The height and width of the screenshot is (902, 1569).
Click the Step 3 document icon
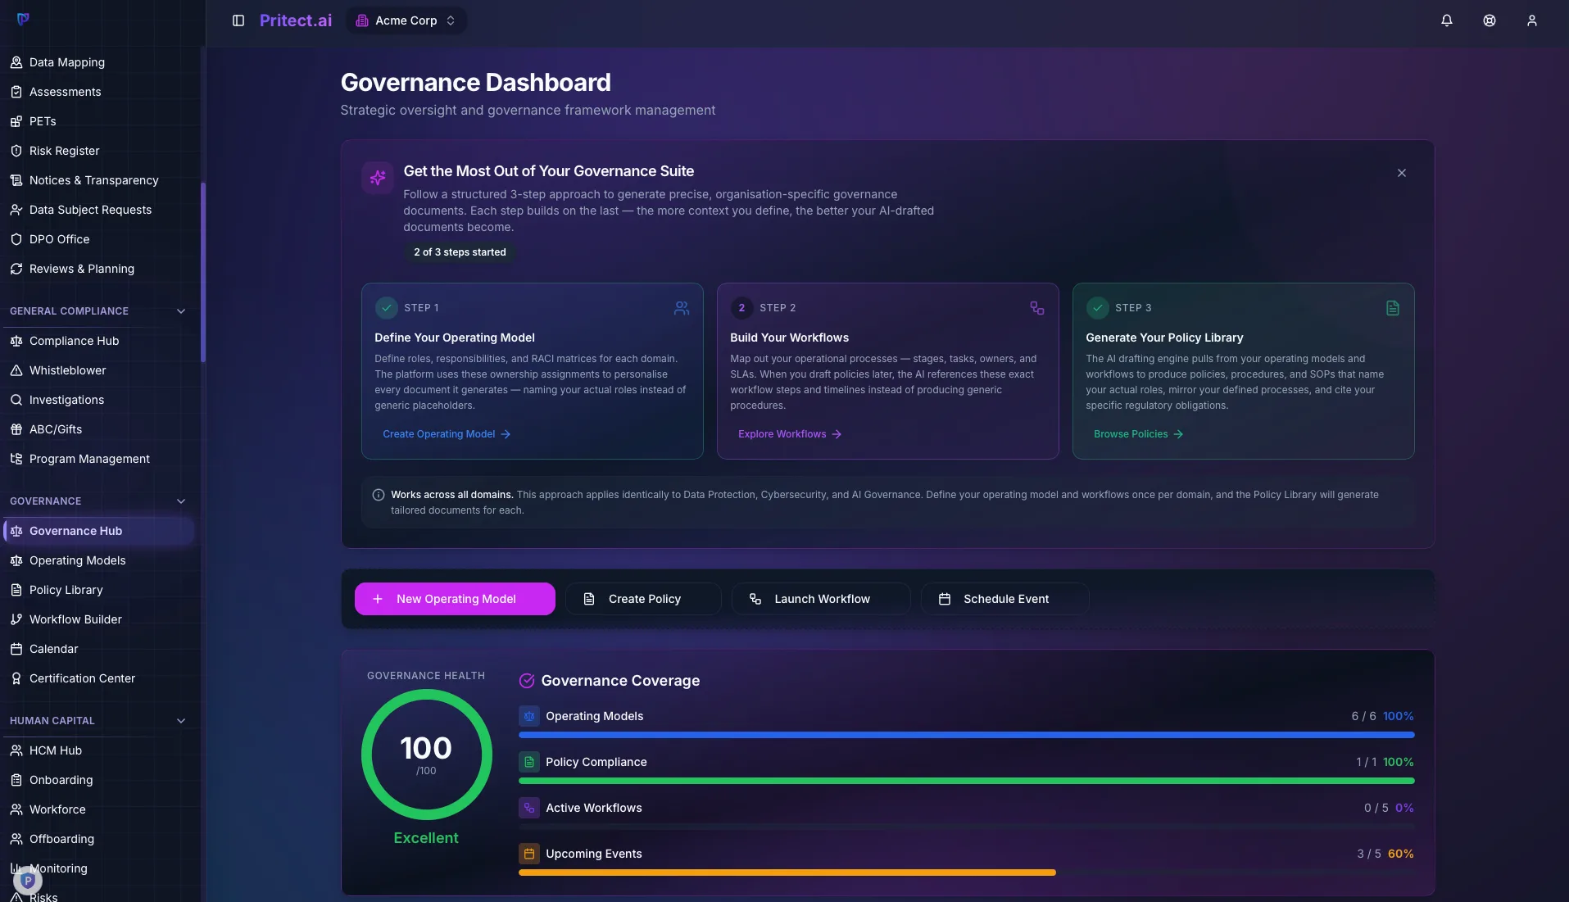tap(1393, 308)
